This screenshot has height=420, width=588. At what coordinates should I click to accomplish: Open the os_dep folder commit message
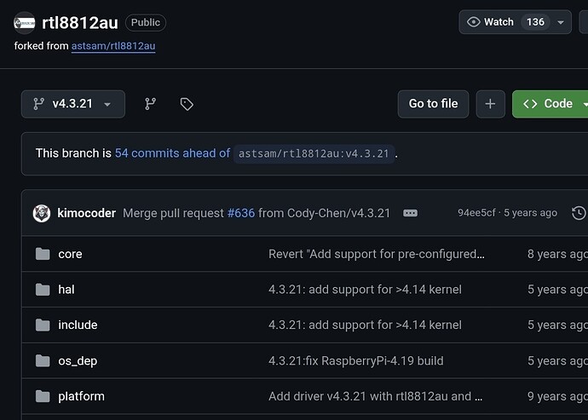355,361
